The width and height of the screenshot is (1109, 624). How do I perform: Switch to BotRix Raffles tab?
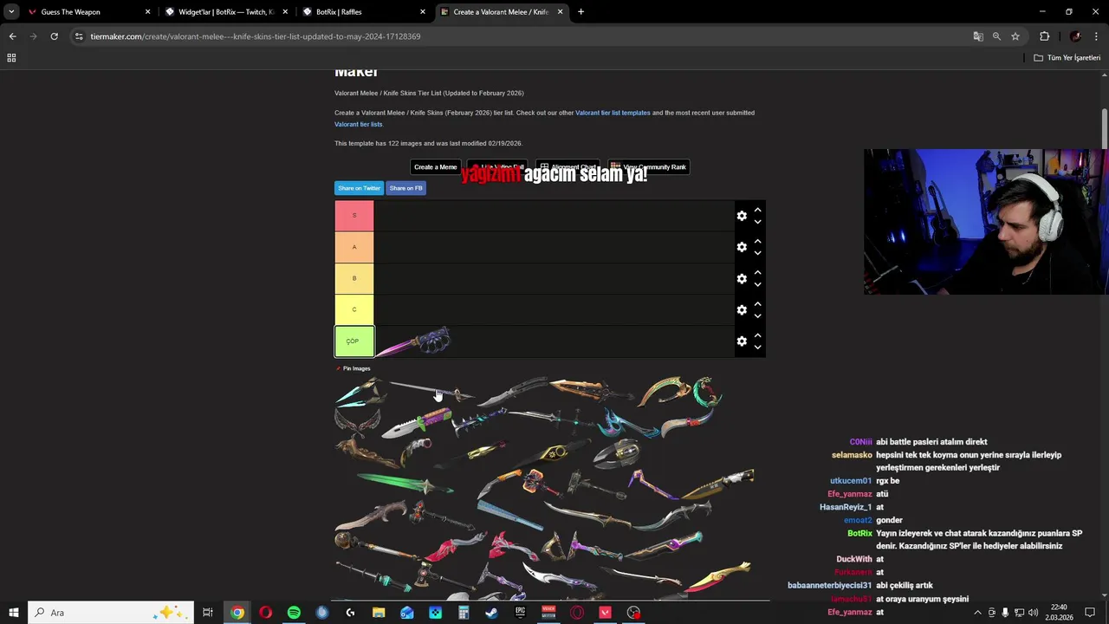coord(364,12)
